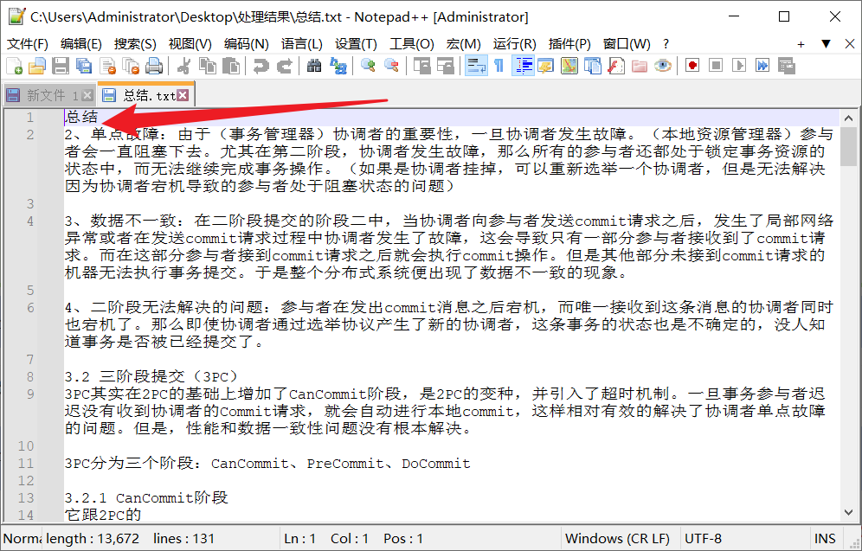Open the 文件(F) menu
The image size is (862, 551).
point(27,44)
